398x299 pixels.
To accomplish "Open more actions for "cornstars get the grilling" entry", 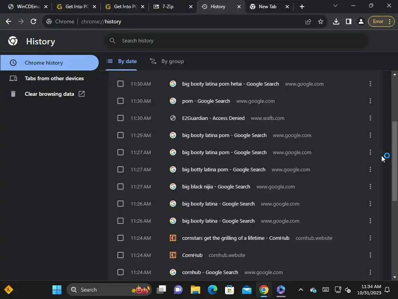I will coord(370,238).
